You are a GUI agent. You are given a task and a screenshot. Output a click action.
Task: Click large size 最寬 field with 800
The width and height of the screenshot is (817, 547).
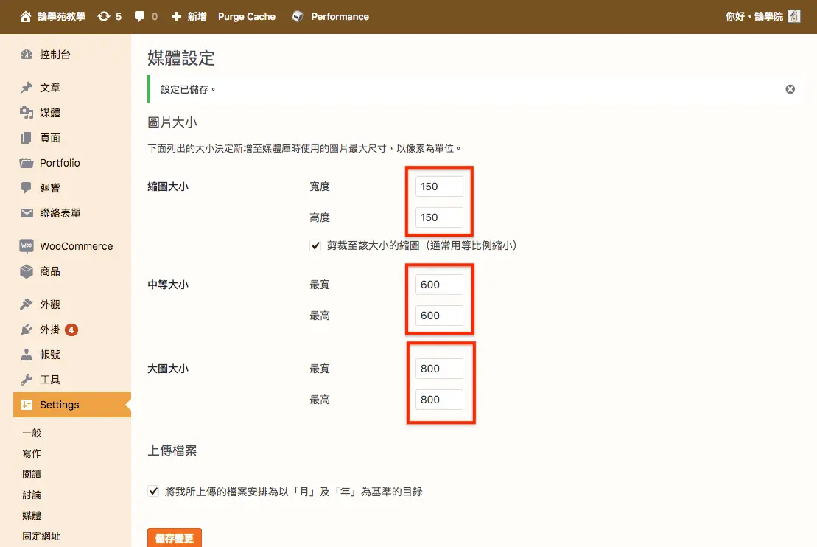(x=439, y=369)
